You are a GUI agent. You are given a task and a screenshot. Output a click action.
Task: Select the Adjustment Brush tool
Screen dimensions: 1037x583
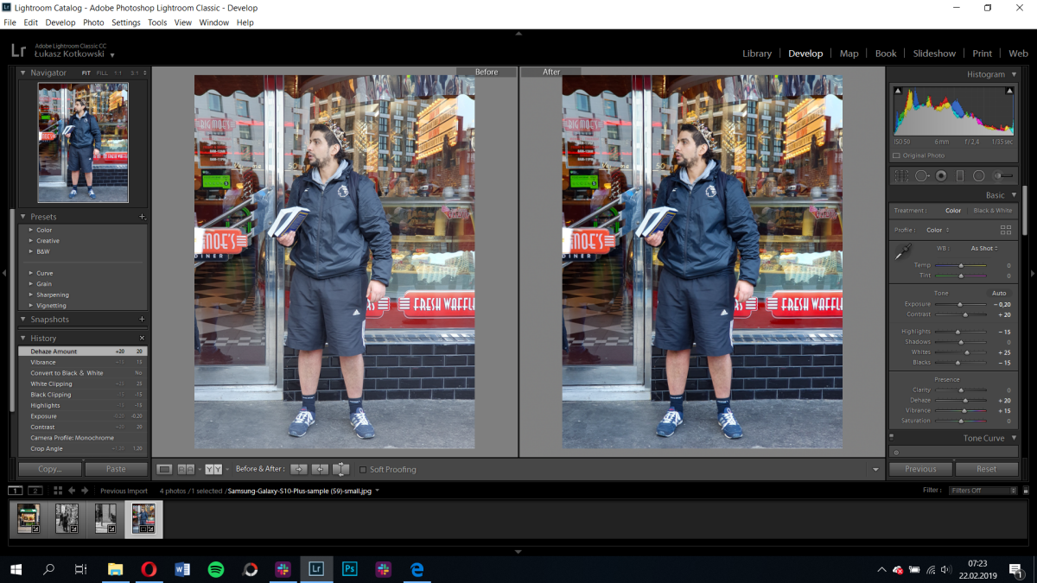point(1002,175)
